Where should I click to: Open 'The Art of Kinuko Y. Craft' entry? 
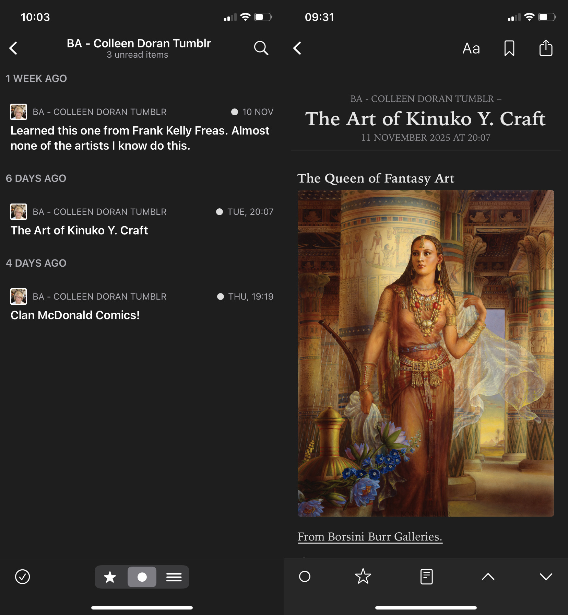[79, 230]
